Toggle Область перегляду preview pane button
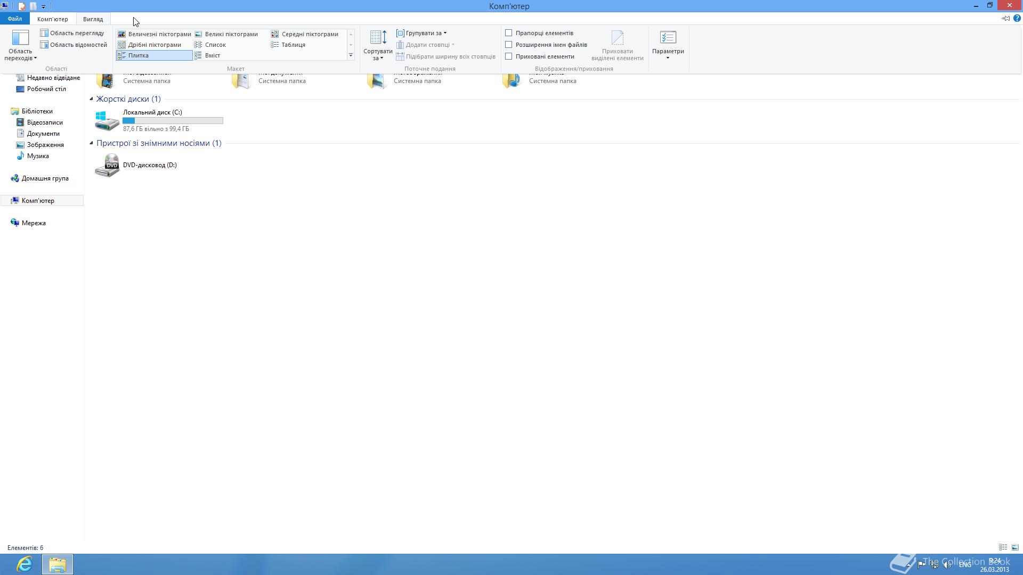The image size is (1023, 575). pos(72,33)
